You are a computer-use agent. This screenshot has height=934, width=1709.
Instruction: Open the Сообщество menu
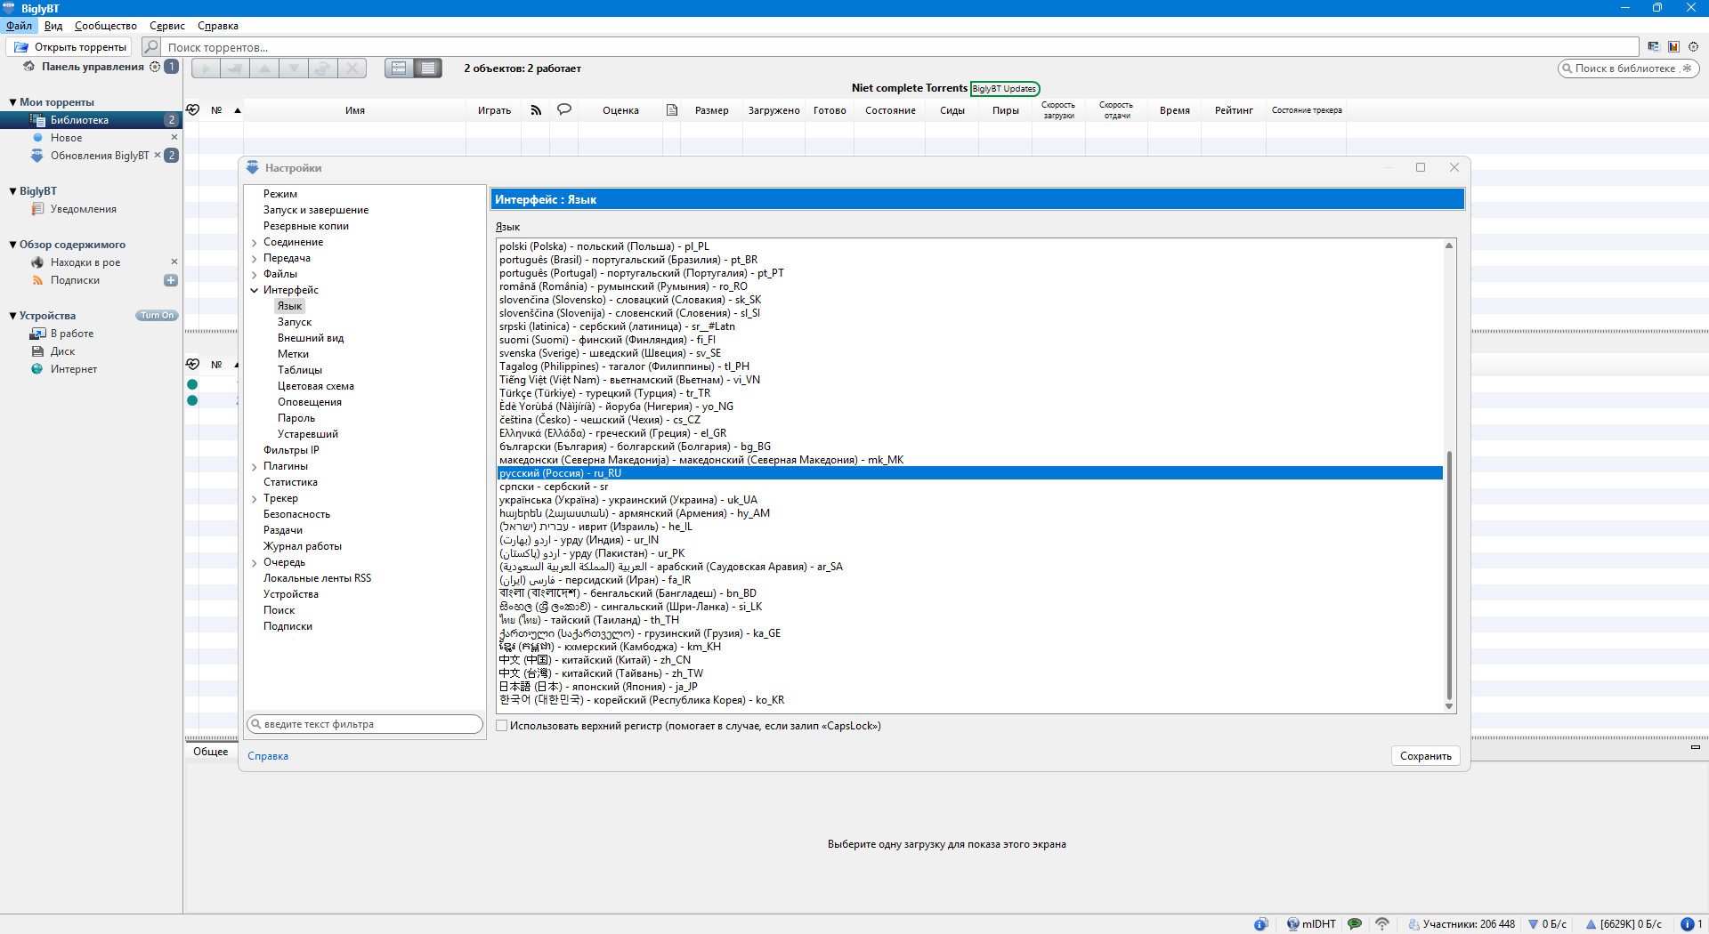click(105, 26)
